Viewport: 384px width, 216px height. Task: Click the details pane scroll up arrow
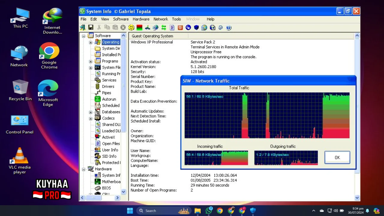point(357,36)
